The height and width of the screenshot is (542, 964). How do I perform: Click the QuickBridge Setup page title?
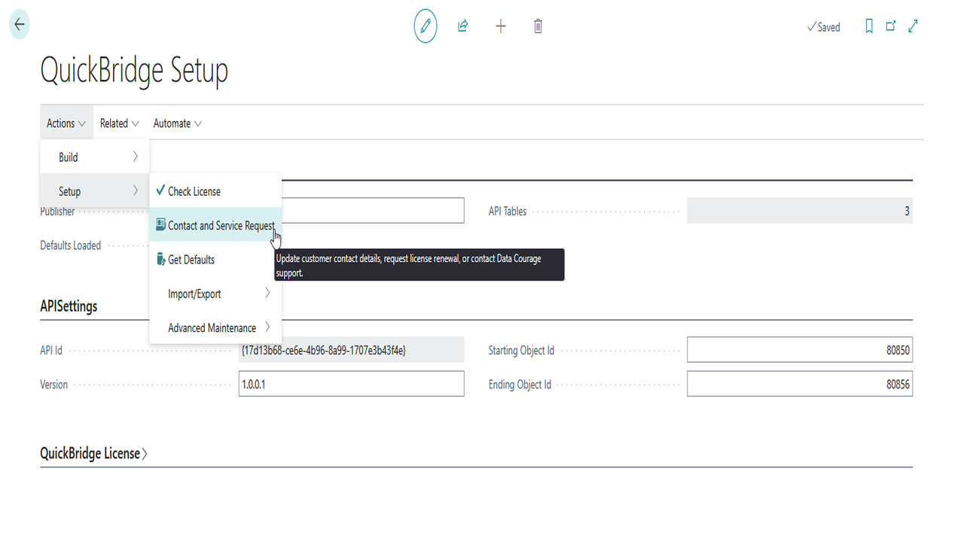[134, 71]
